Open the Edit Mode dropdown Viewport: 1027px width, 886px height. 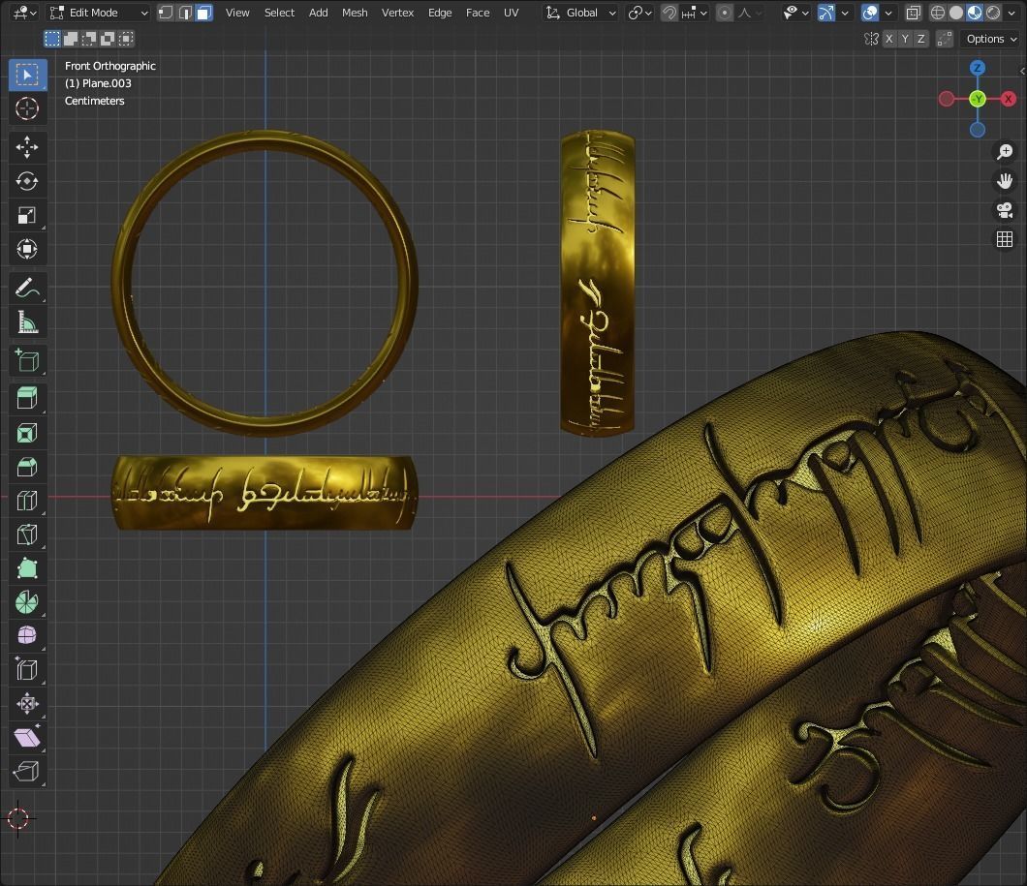(99, 13)
